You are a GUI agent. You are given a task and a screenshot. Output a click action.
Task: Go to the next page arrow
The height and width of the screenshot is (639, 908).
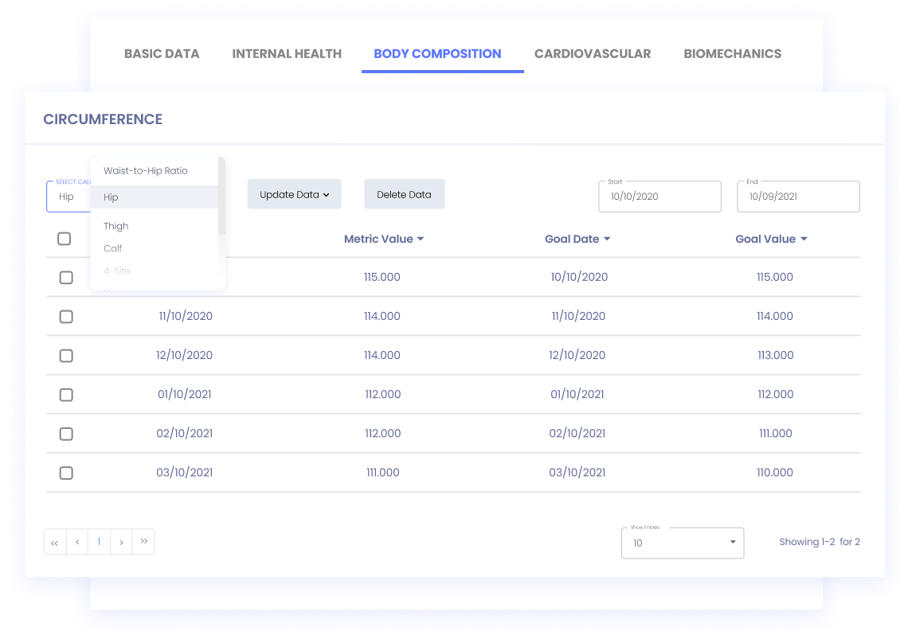pos(121,543)
